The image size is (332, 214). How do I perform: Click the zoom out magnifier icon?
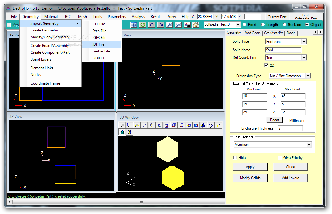(x=178, y=25)
